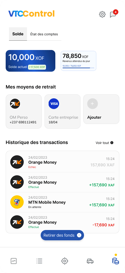The width and height of the screenshot is (125, 273).
Task: Open the MTN Mobile Money pending transaction
Action: [63, 202]
